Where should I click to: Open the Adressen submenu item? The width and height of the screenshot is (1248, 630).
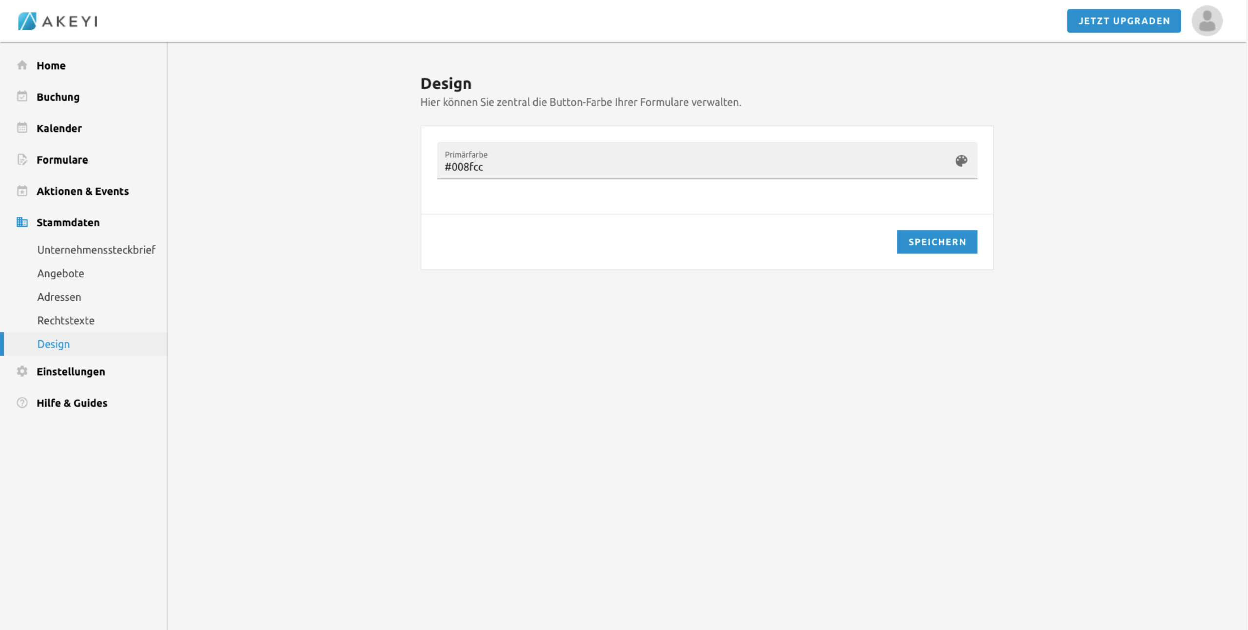(x=59, y=297)
